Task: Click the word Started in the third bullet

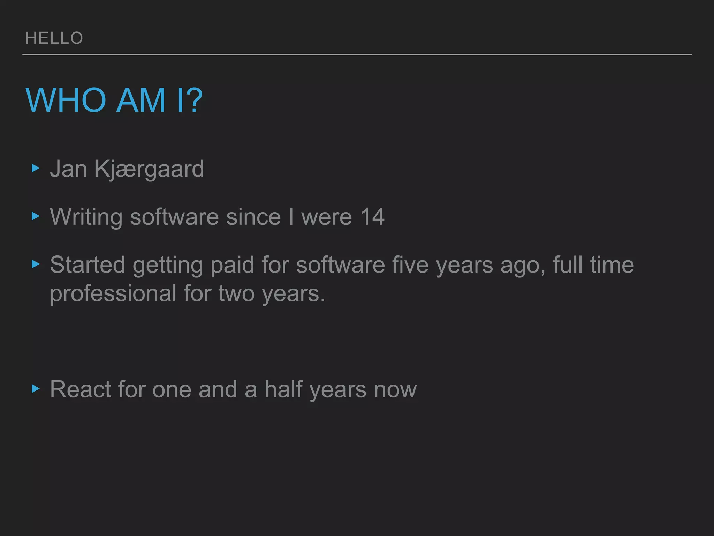Action: coord(88,265)
